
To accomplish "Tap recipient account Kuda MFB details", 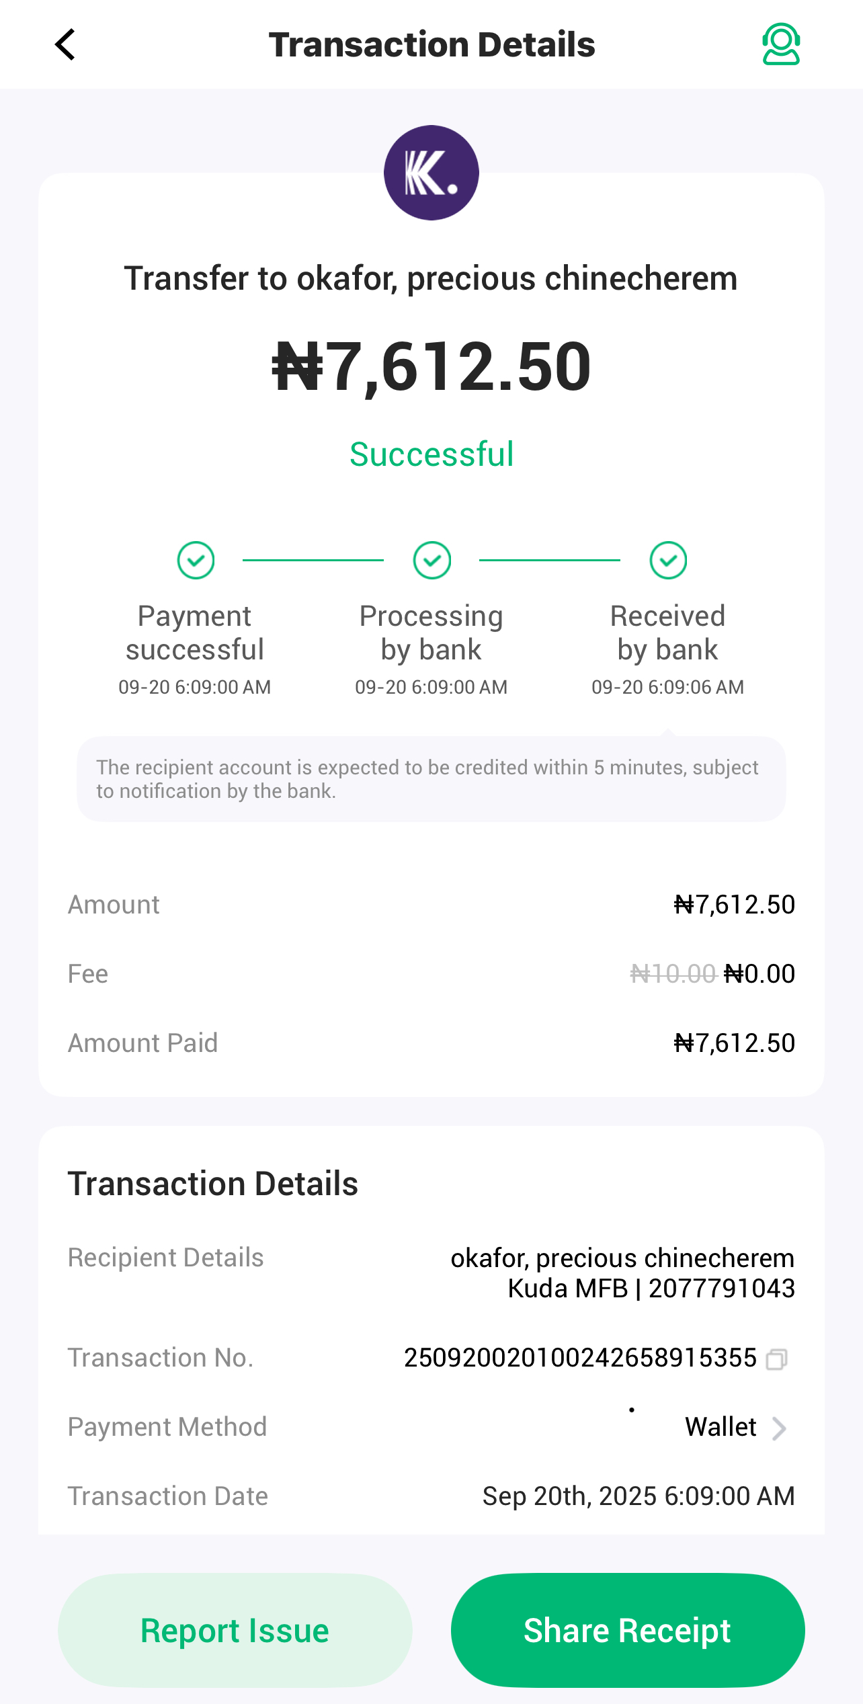I will pyautogui.click(x=651, y=1289).
